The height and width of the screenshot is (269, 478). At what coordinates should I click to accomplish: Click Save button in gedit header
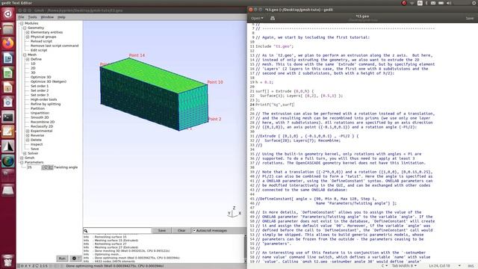point(470,18)
